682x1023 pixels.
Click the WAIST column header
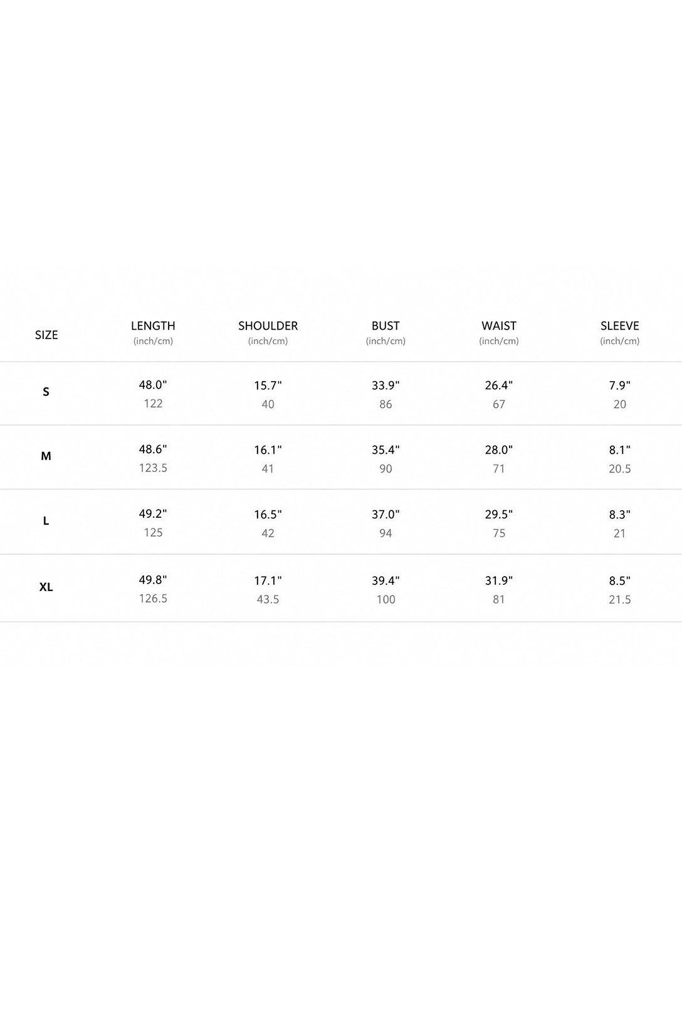click(x=499, y=326)
